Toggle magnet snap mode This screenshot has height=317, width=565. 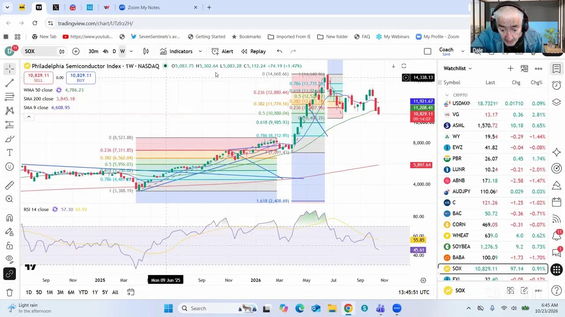click(9, 218)
